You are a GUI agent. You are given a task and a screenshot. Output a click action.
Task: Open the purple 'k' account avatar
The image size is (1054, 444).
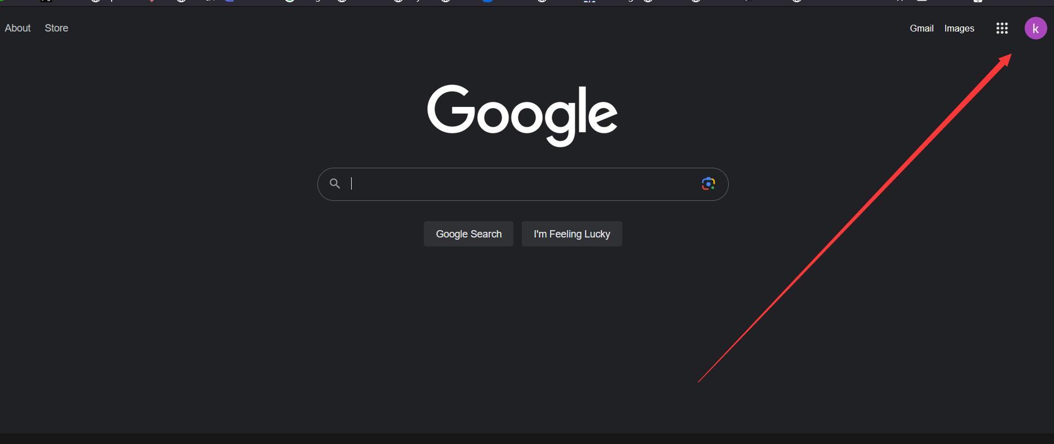click(x=1035, y=28)
